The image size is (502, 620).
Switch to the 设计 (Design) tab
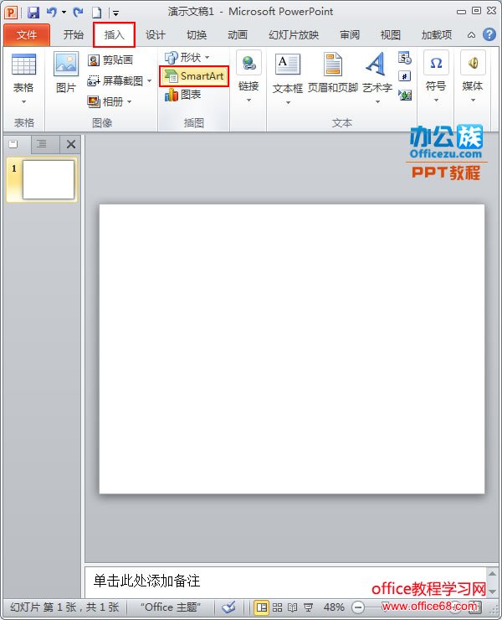coord(156,35)
